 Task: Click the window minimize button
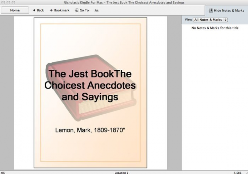[8, 2]
